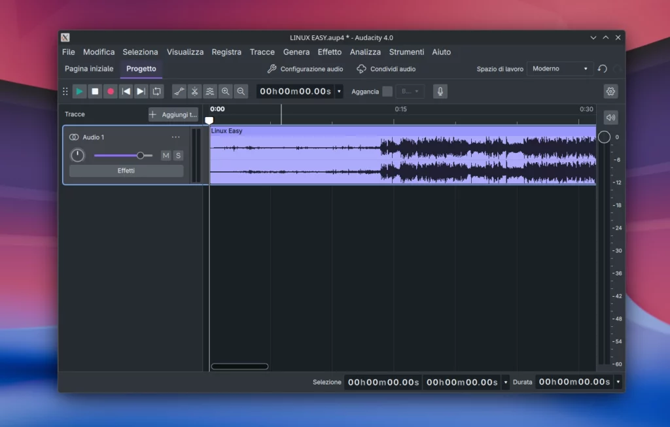The width and height of the screenshot is (670, 427).
Task: Open the playback time format dropdown arrow
Action: click(x=340, y=92)
